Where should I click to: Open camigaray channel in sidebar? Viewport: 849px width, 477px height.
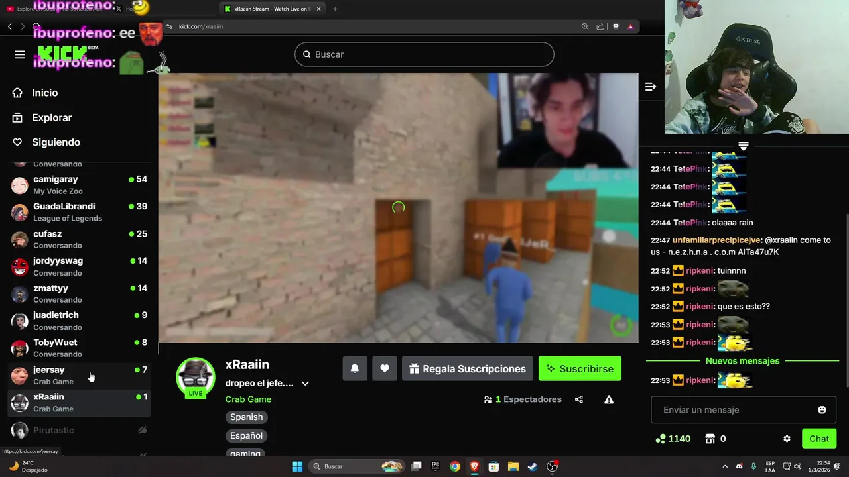pyautogui.click(x=80, y=185)
